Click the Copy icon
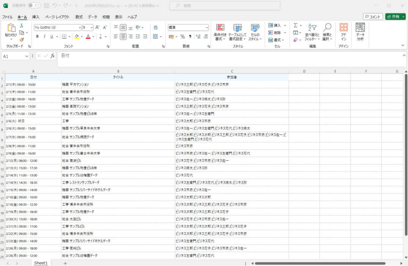The image size is (408, 266). point(22,33)
